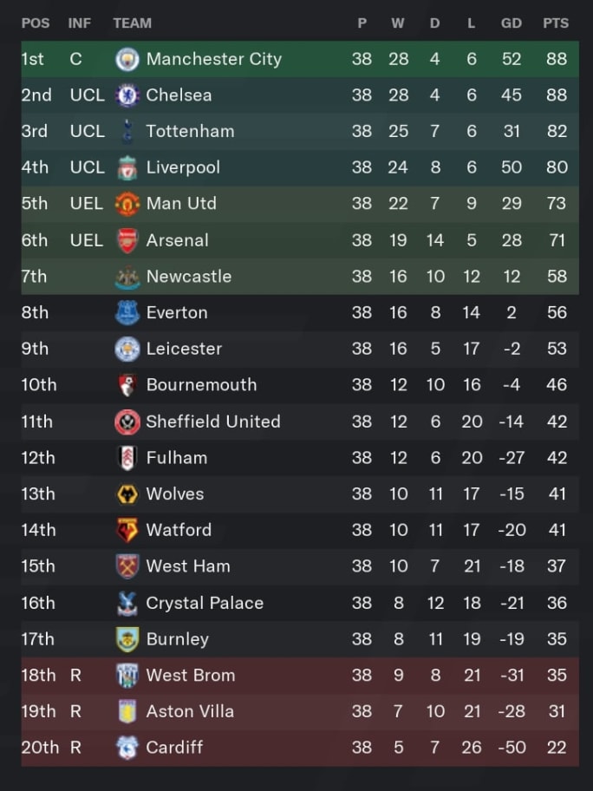The width and height of the screenshot is (593, 791).
Task: Click the Wolves club logo
Action: point(127,494)
